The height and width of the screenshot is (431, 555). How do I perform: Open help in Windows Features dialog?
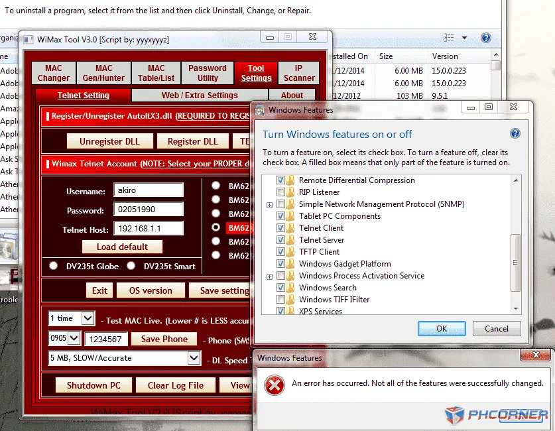515,133
